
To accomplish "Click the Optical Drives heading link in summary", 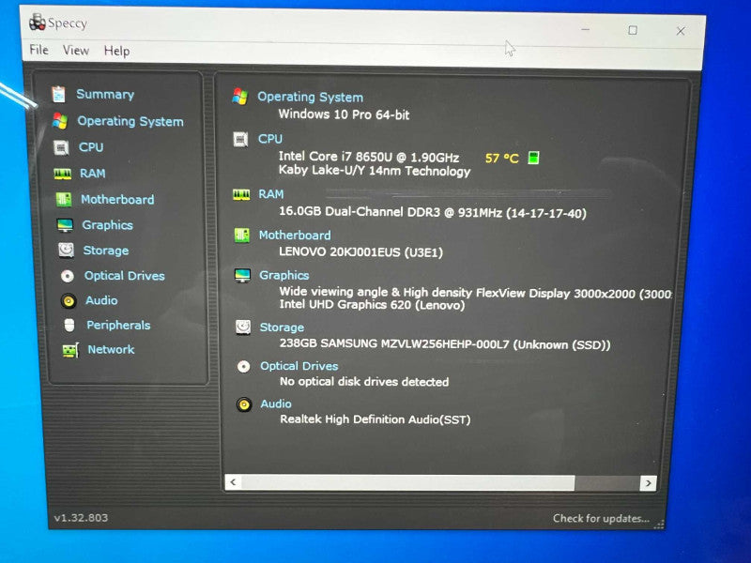I will click(299, 366).
